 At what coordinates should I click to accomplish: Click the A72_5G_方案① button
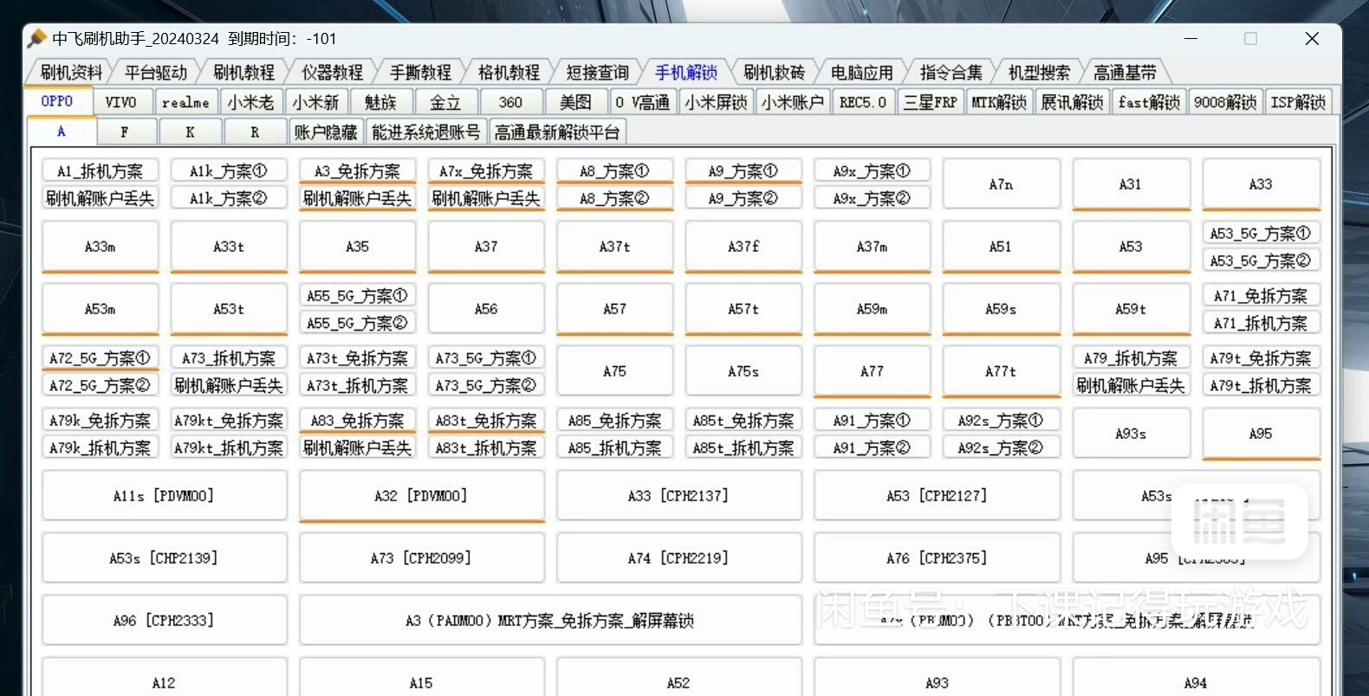[100, 358]
